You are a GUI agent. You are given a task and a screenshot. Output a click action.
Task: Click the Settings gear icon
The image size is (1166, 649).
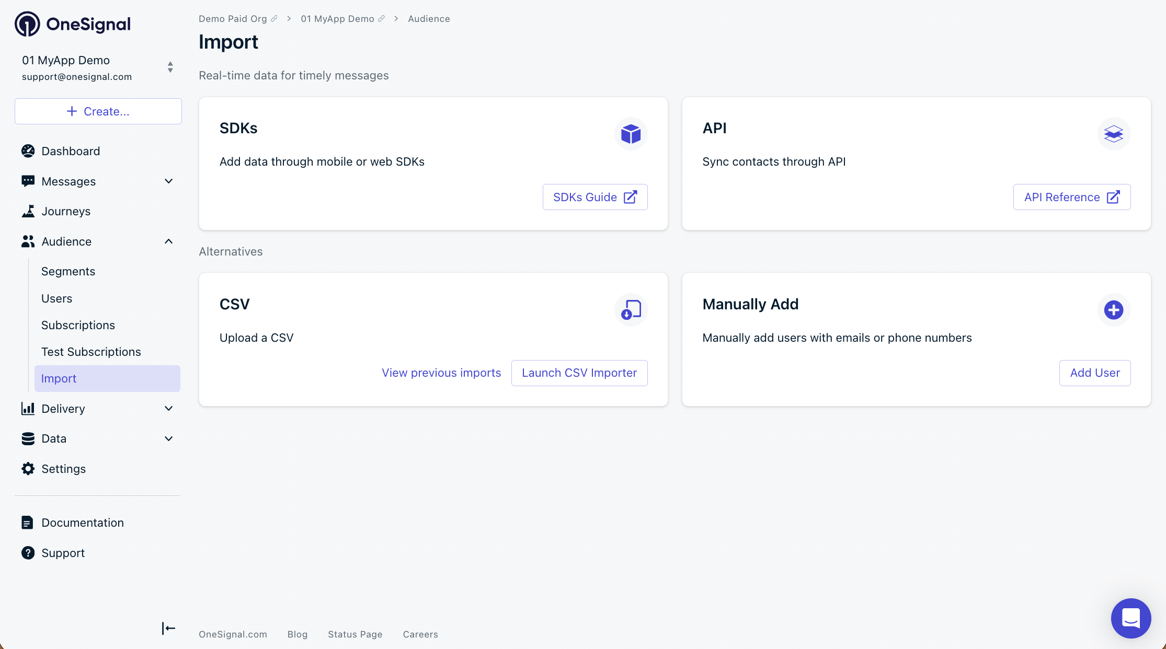click(28, 469)
